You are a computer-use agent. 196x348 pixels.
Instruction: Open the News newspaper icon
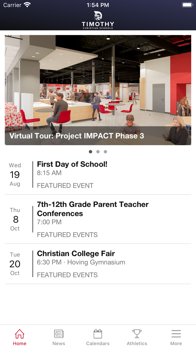point(59,333)
